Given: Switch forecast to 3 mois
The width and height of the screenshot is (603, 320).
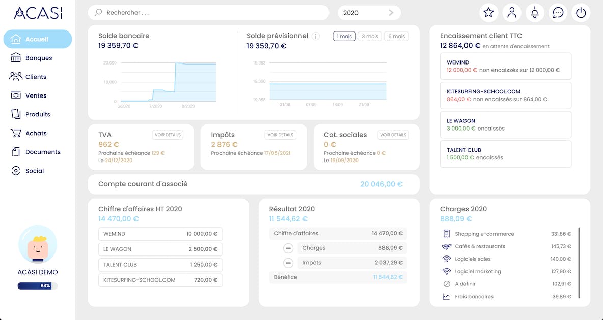Looking at the screenshot, I should pos(370,36).
